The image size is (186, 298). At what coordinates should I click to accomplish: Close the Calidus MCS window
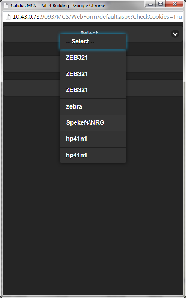pos(174,4)
